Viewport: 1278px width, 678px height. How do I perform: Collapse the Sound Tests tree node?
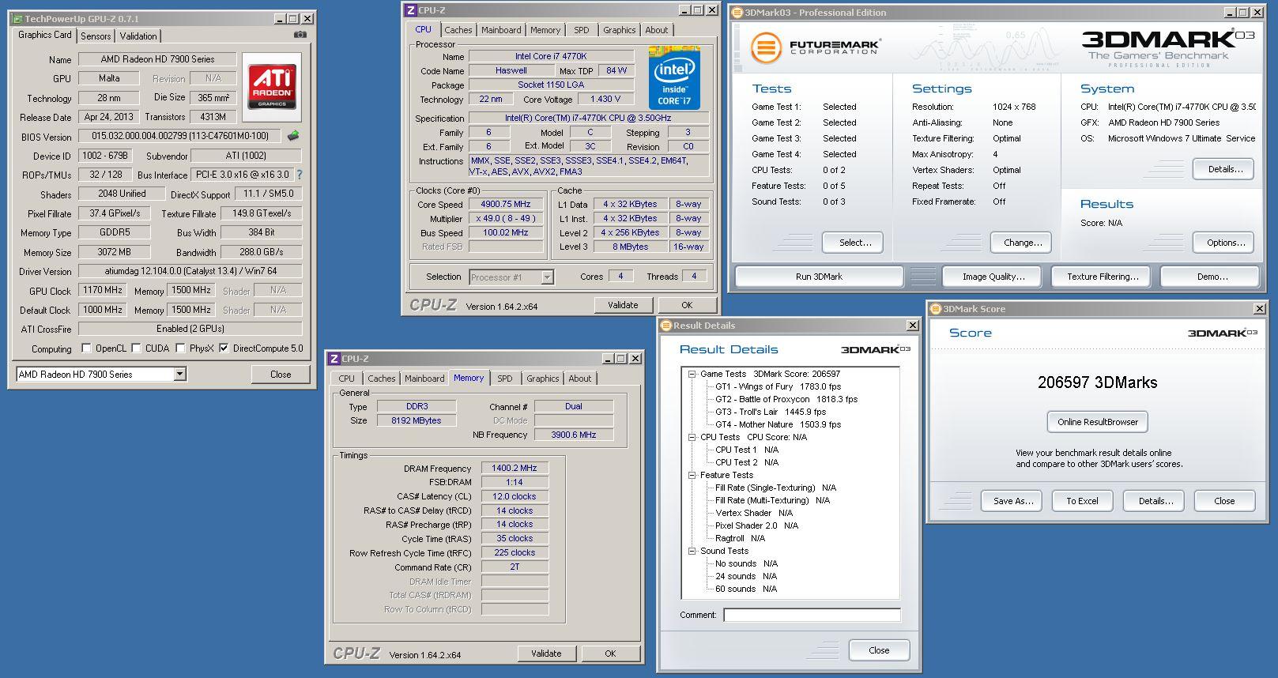692,551
